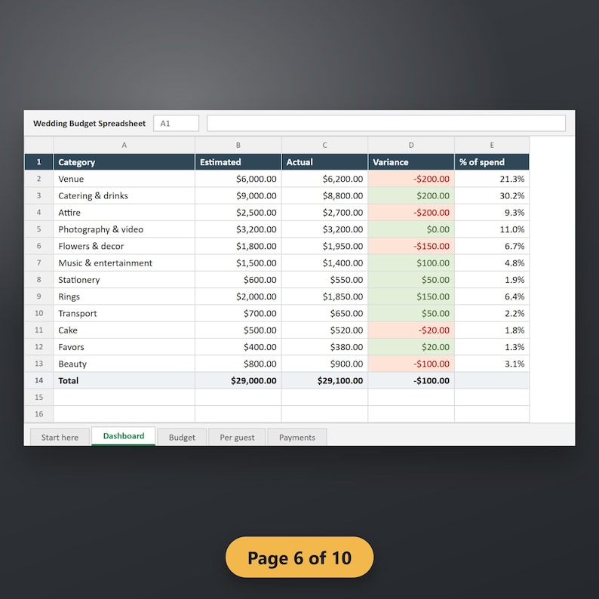Select column C header
599x599 pixels.
tap(324, 145)
